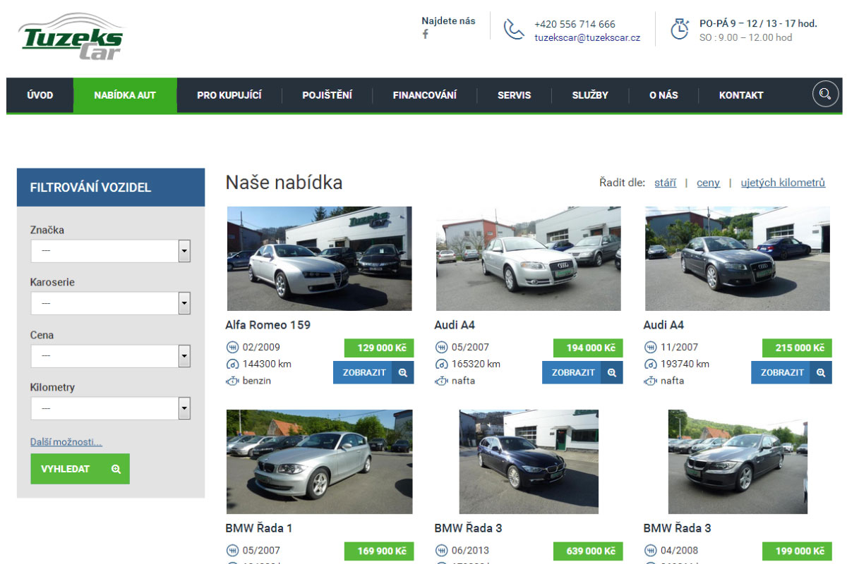Click the 194 000 Kč price tag
The height and width of the screenshot is (564, 847).
588,348
